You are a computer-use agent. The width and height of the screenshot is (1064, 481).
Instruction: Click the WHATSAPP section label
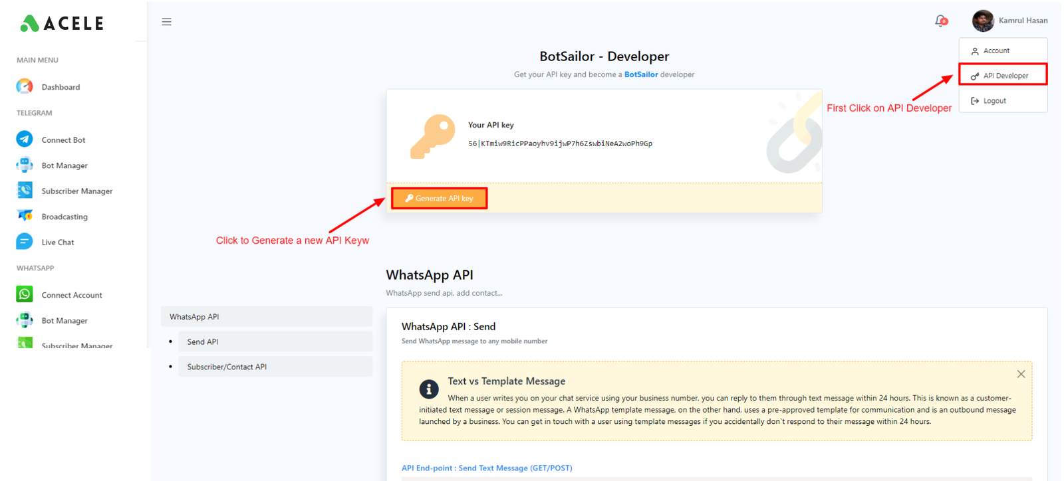[x=35, y=268]
